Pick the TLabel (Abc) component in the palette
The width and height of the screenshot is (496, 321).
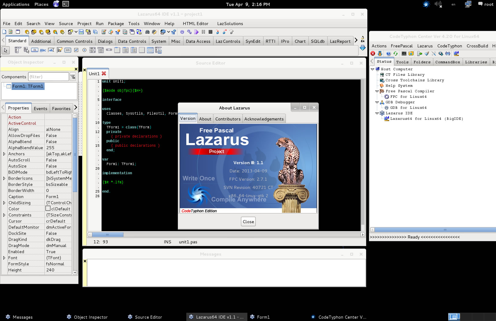43,50
